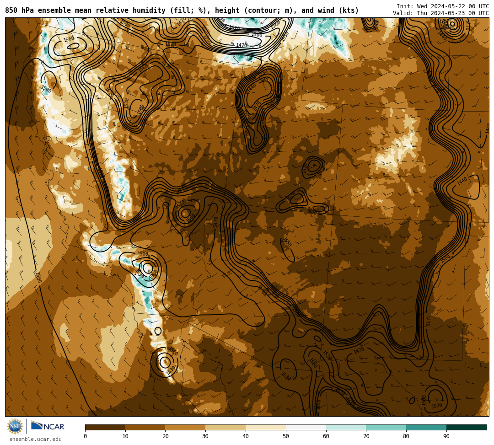494x445 pixels.
Task: Click the colorbar tick label 20
Action: (x=166, y=436)
